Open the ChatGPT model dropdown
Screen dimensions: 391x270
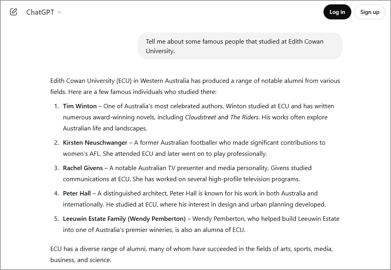(x=44, y=12)
